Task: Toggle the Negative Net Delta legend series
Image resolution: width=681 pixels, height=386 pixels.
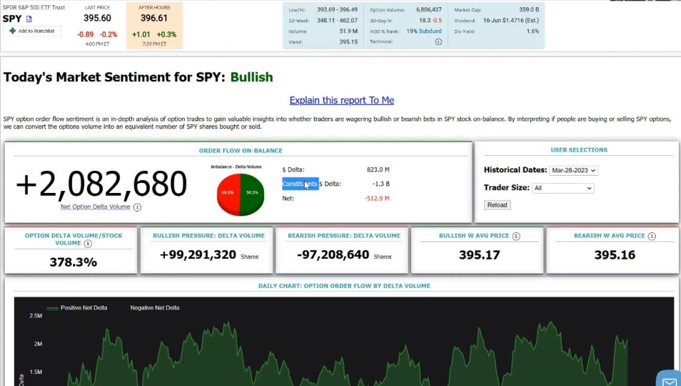Action: tap(154, 307)
